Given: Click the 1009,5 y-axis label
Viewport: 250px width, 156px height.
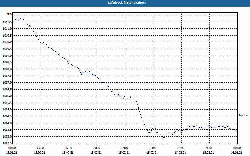Looking at the screenshot, I should pos(7,49).
